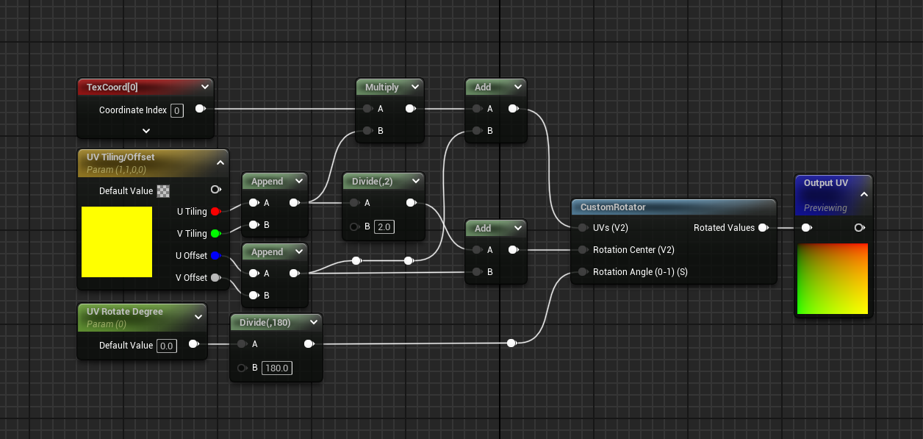Click the UV Rotate Degree output pin
923x439 pixels.
(x=193, y=344)
